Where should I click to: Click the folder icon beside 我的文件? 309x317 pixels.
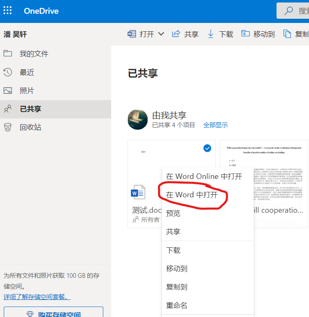click(x=7, y=53)
